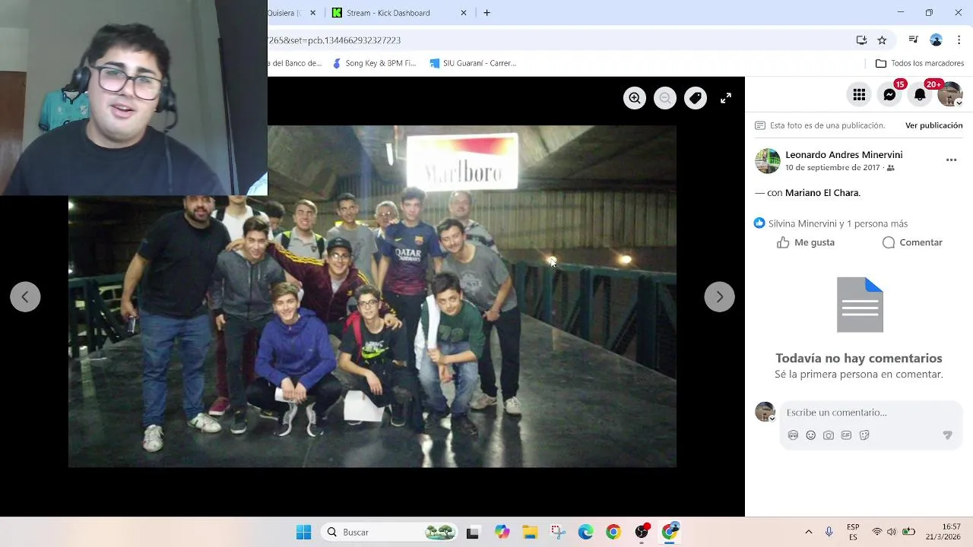Open Todos los marcadores folder
This screenshot has height=547, width=973.
coord(920,63)
